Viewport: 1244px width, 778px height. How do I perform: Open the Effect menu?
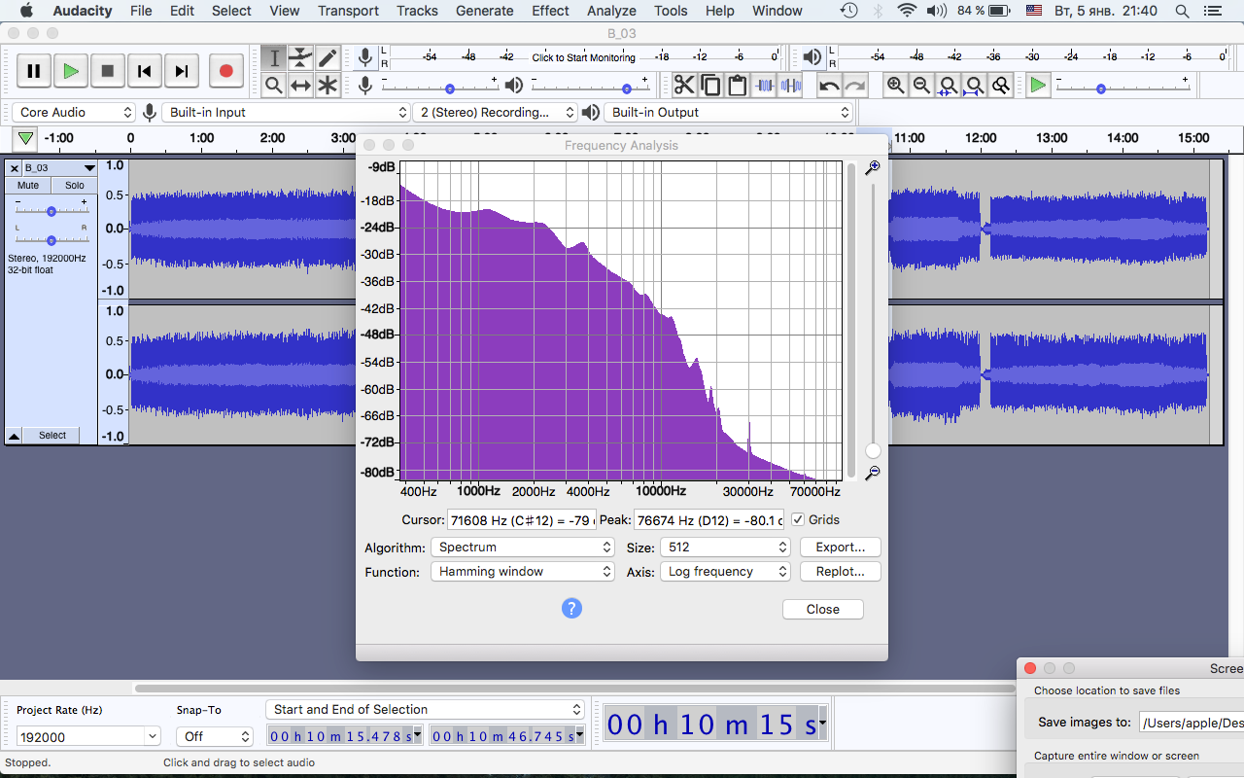[550, 11]
